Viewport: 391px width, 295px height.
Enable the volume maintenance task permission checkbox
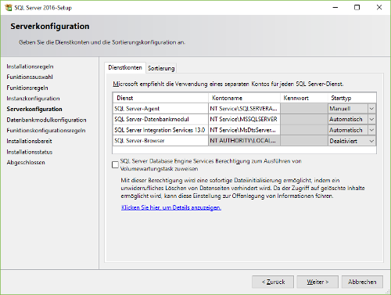(x=115, y=164)
